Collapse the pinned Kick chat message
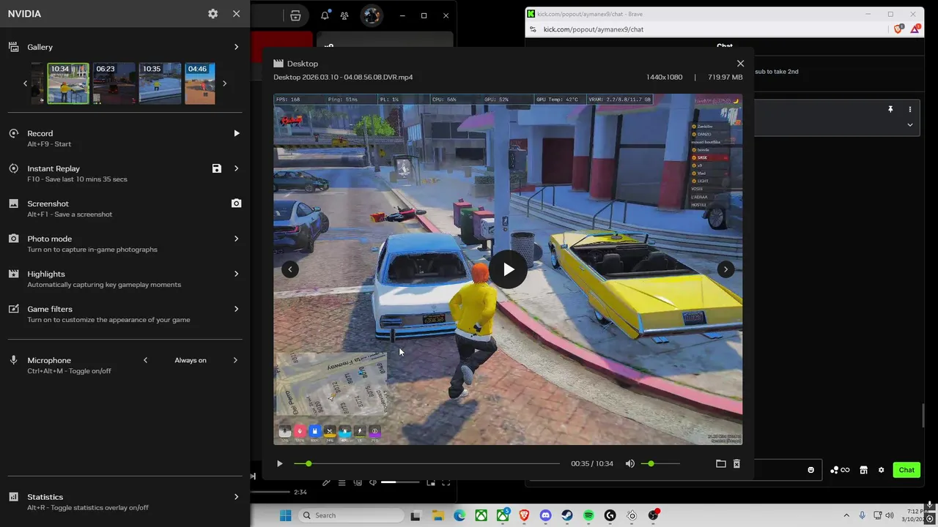Image resolution: width=938 pixels, height=527 pixels. click(910, 124)
